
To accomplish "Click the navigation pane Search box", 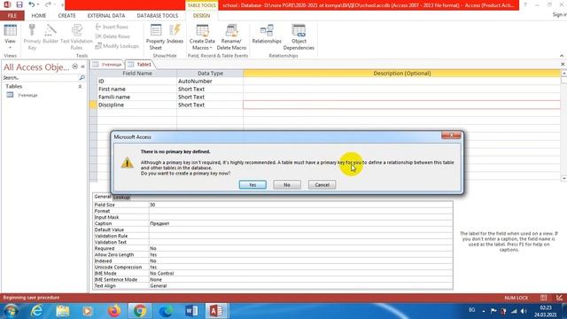I will (x=40, y=78).
